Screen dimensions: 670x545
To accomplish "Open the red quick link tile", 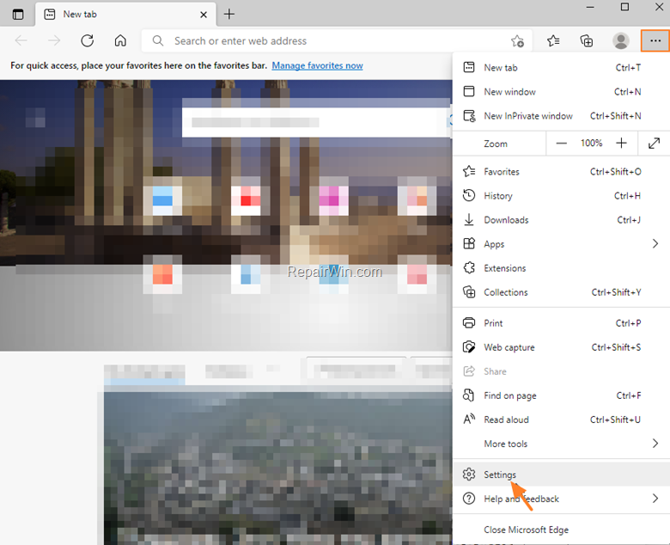I will point(246,200).
